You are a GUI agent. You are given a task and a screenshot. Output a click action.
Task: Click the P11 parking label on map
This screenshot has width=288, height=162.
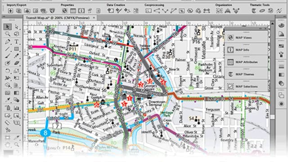[x=72, y=49]
